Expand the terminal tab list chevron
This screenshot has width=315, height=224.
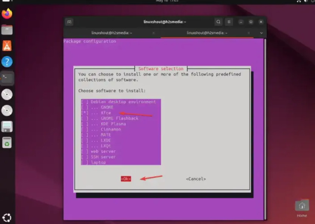261,33
